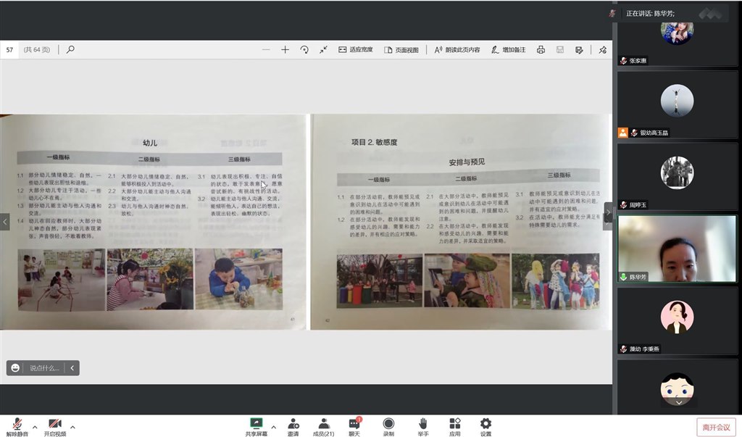Turn on camera with 开启视频

coord(55,427)
